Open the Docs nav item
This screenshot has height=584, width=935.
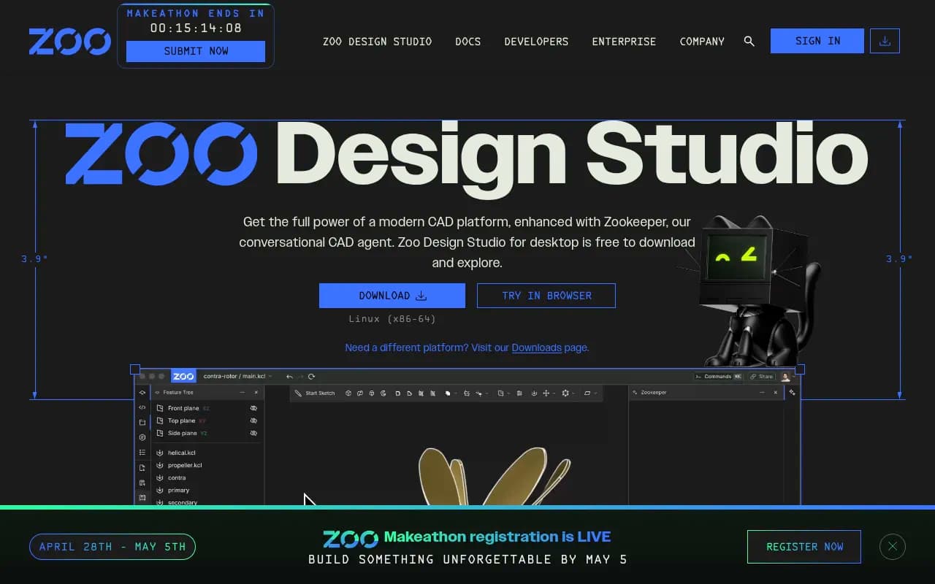pyautogui.click(x=467, y=42)
